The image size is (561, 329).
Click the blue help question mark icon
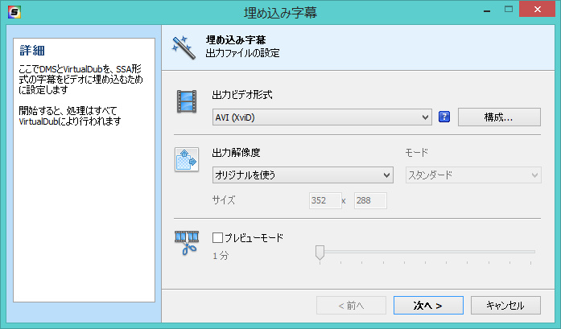click(x=443, y=117)
